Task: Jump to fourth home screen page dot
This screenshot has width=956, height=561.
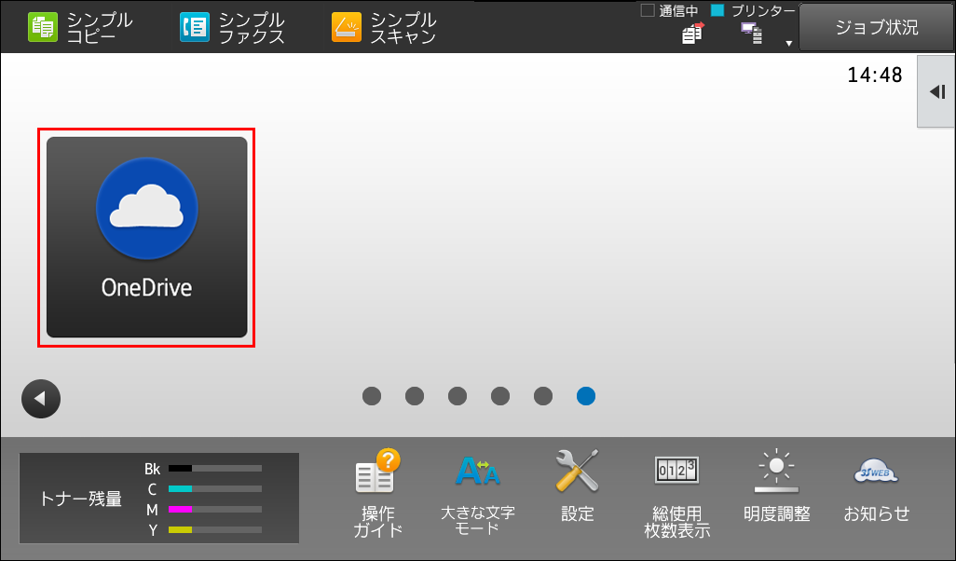Action: click(x=500, y=396)
